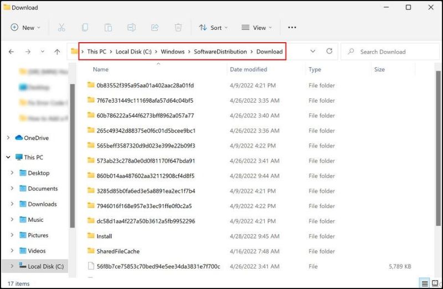This screenshot has height=289, width=443.
Task: Go up one directory level
Action: coord(57,52)
